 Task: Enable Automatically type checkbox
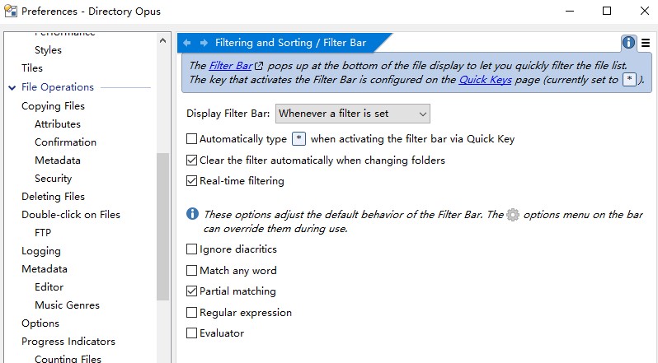point(191,138)
